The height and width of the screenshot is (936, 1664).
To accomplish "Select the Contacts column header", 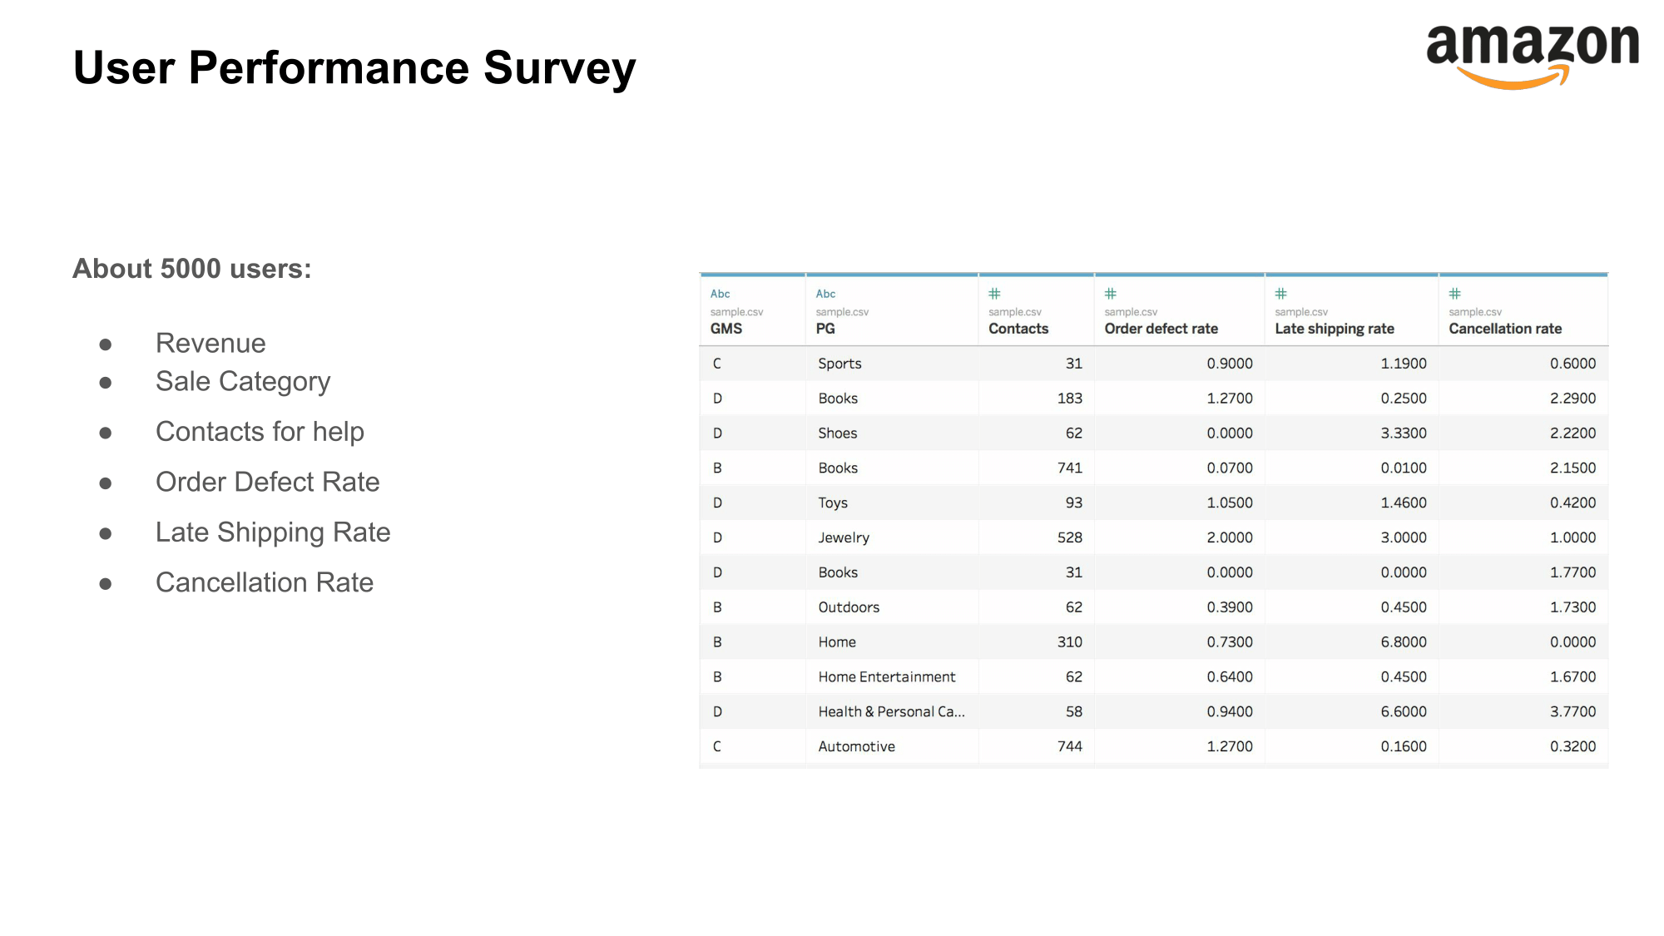I will 1018,329.
